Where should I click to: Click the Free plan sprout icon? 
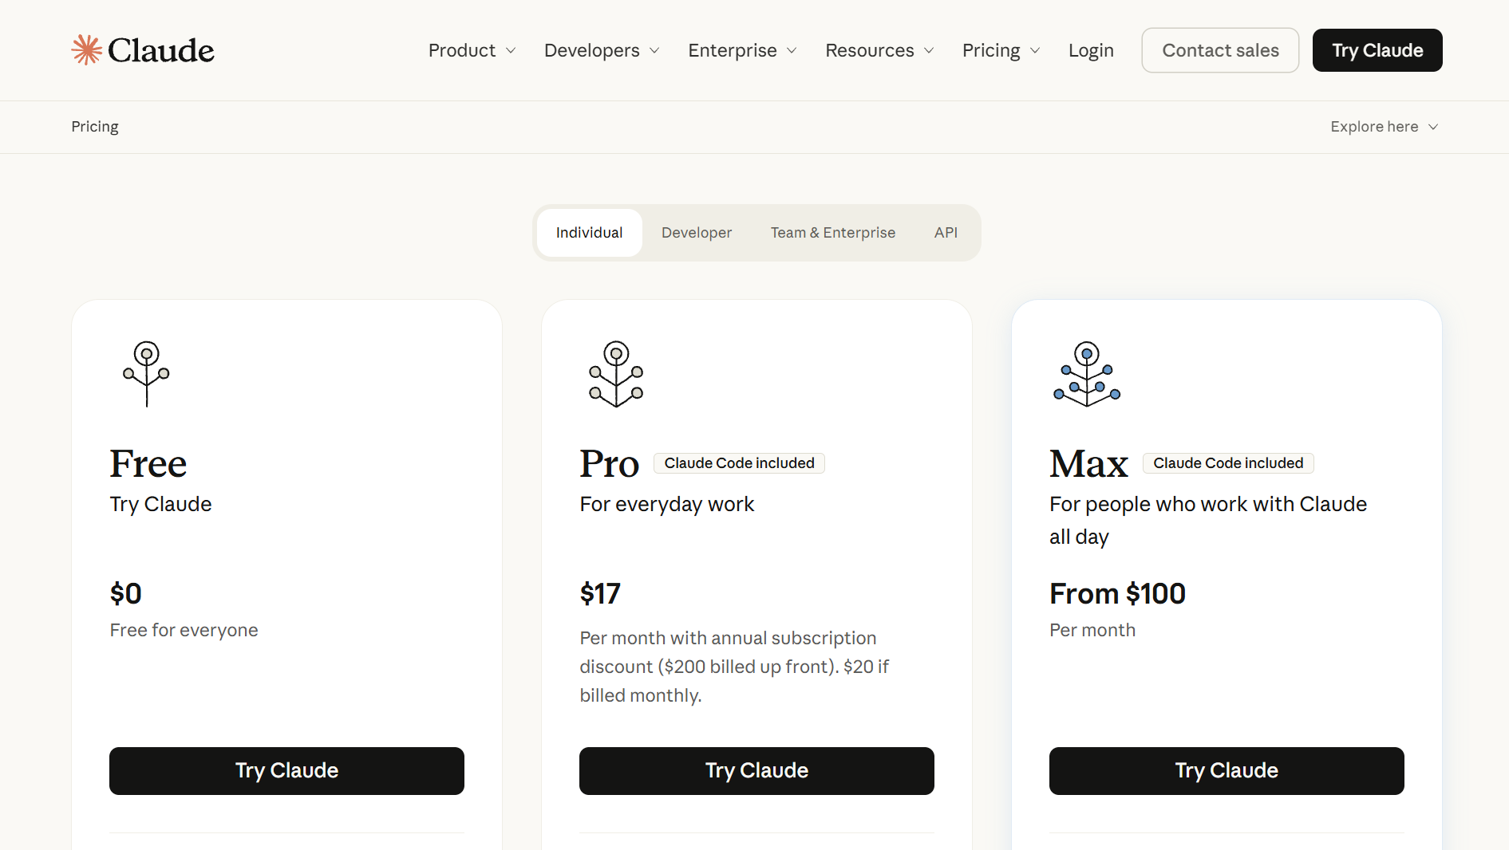[x=147, y=374]
